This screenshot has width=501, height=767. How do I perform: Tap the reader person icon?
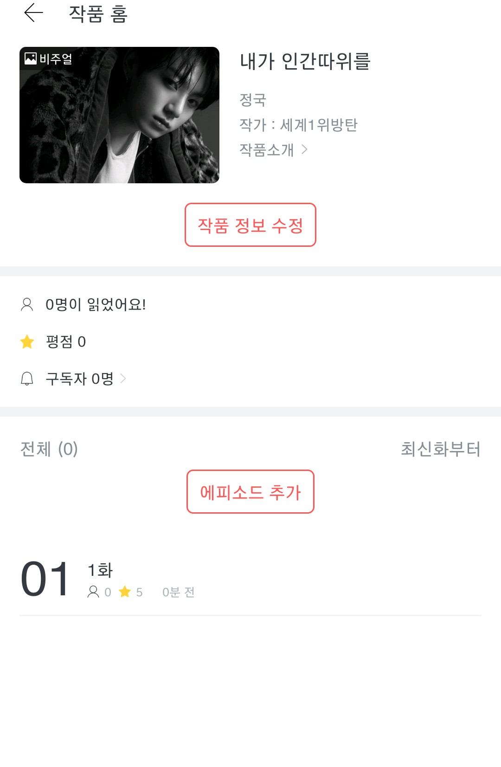(x=27, y=304)
